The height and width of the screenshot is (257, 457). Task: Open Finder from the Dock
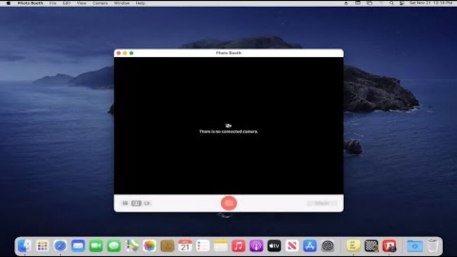point(25,246)
